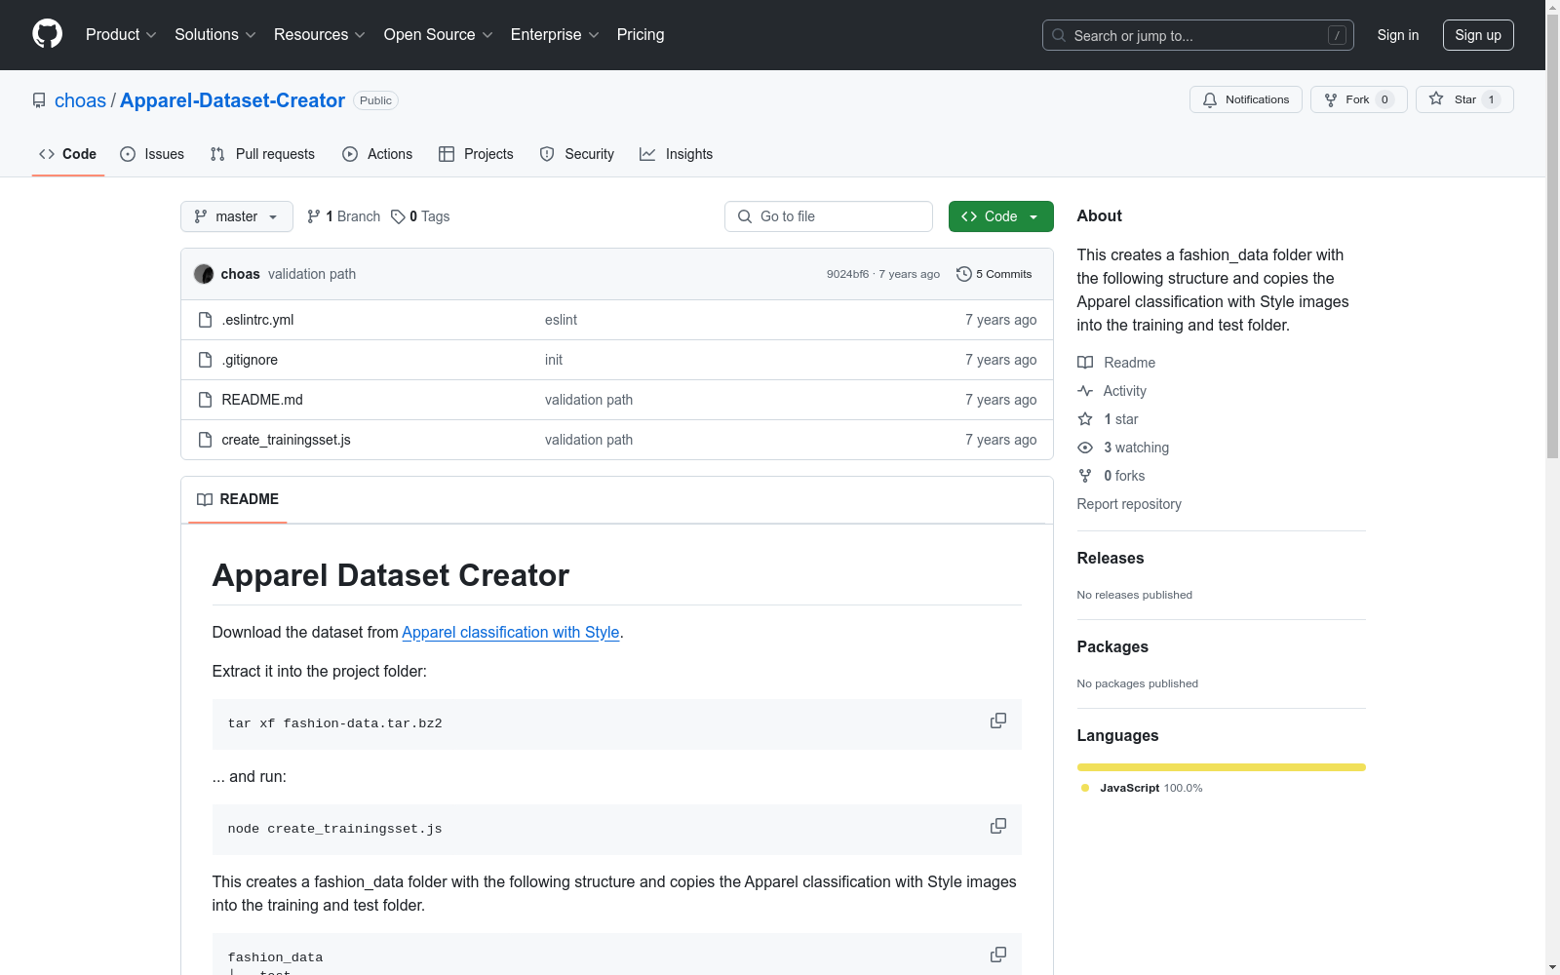Open the README.md file
Screen dimensions: 1560x975
(x=262, y=400)
